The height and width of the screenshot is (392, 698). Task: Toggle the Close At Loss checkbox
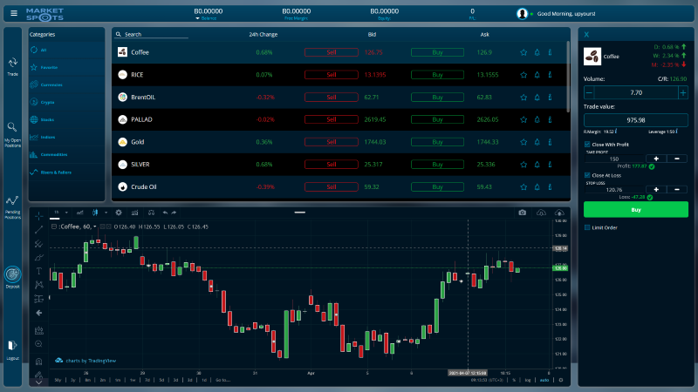587,175
